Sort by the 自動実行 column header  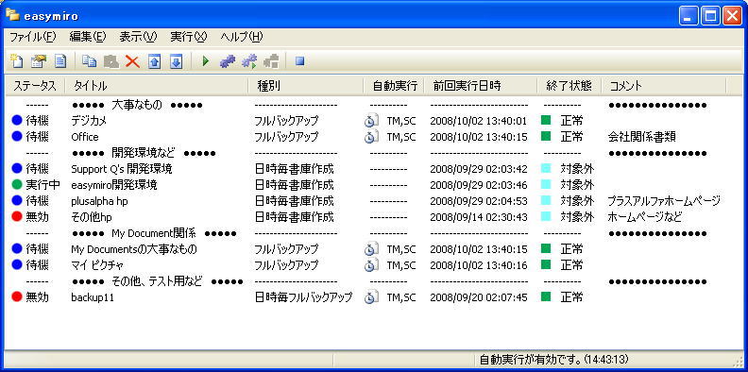pyautogui.click(x=394, y=86)
